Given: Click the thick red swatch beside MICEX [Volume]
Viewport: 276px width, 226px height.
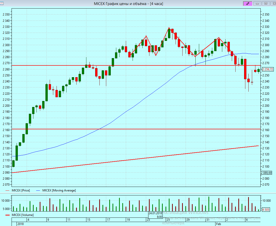Looking at the screenshot, I should click(x=8, y=215).
